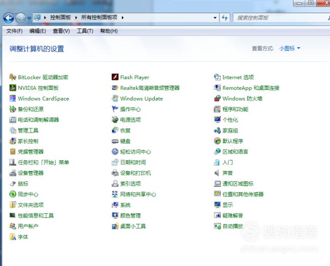The image size is (330, 266).
Task: Open the 用户帐户 link
Action: (x=28, y=226)
